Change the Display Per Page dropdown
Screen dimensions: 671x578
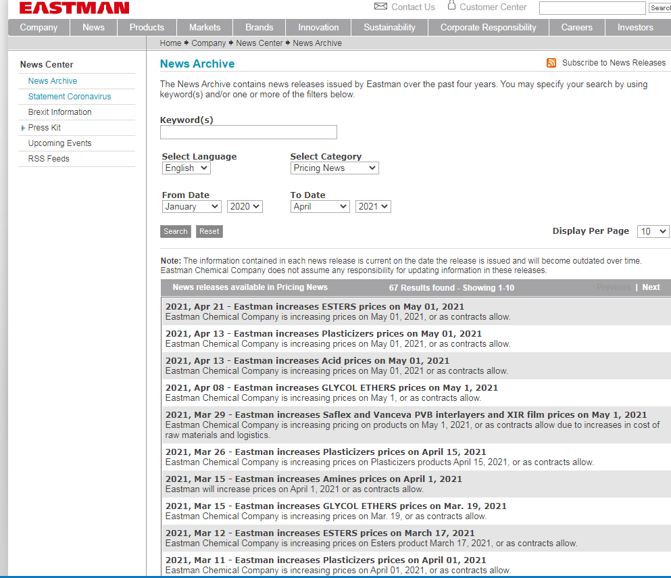(x=653, y=232)
